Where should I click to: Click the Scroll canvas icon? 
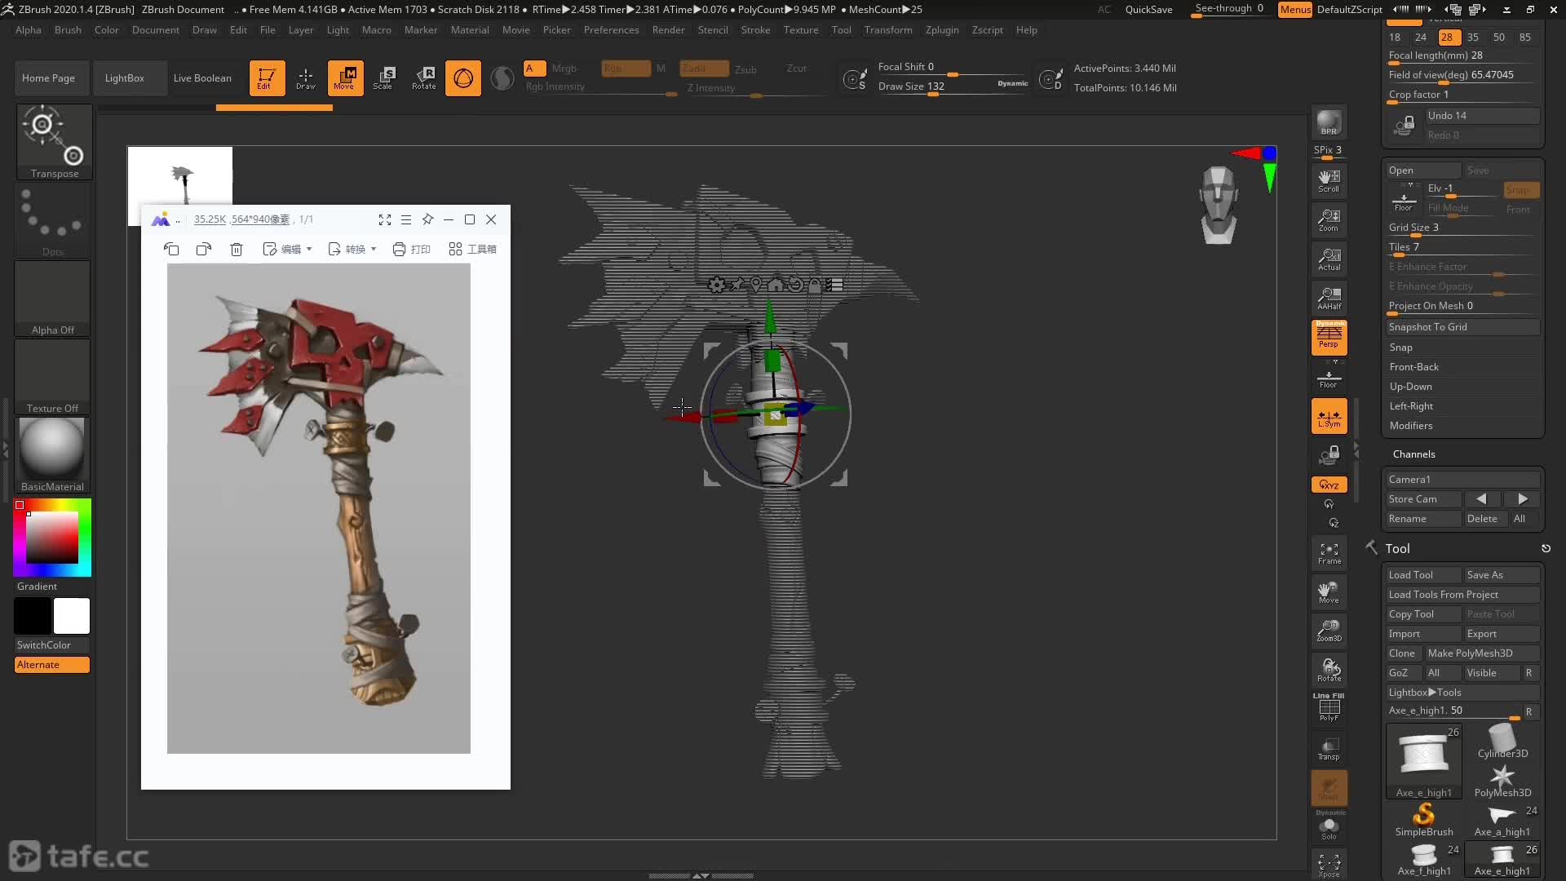point(1329,181)
